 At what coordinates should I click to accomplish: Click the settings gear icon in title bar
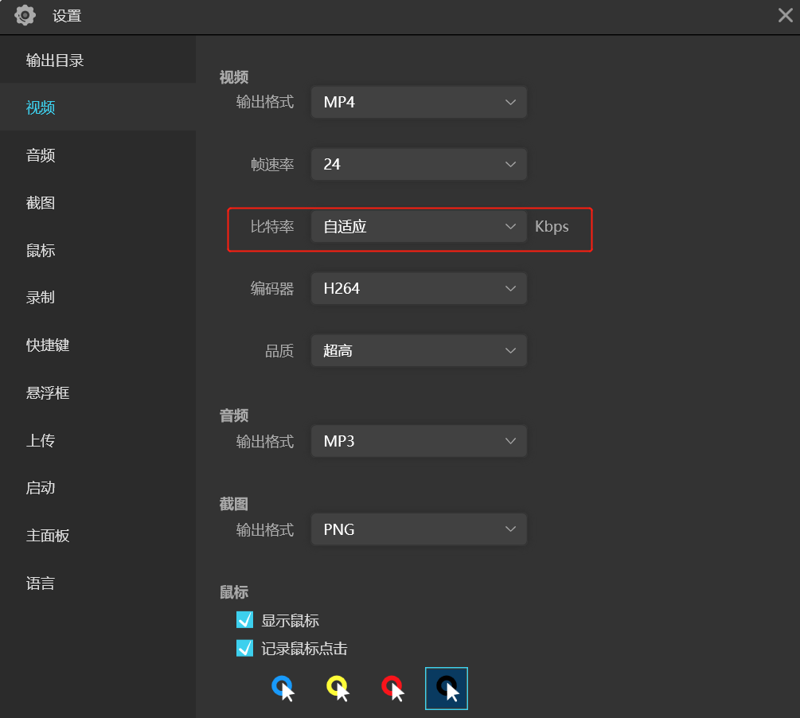25,15
